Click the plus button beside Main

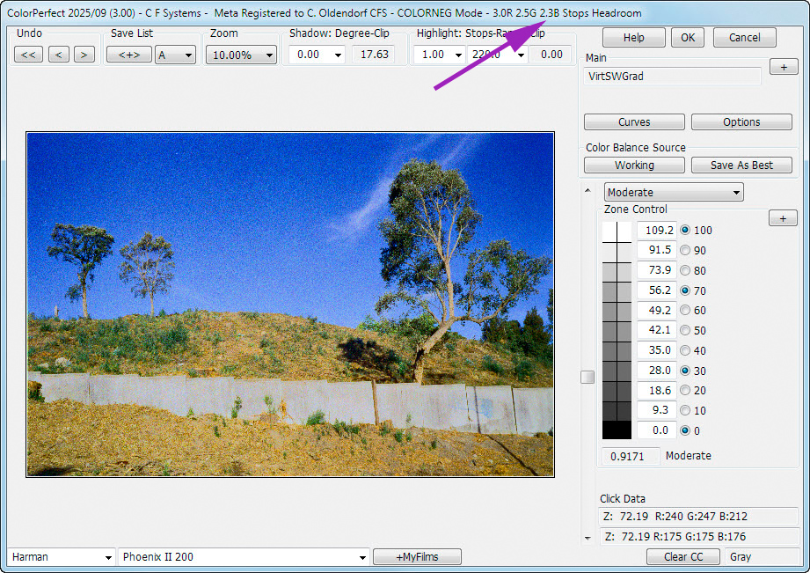pos(783,67)
